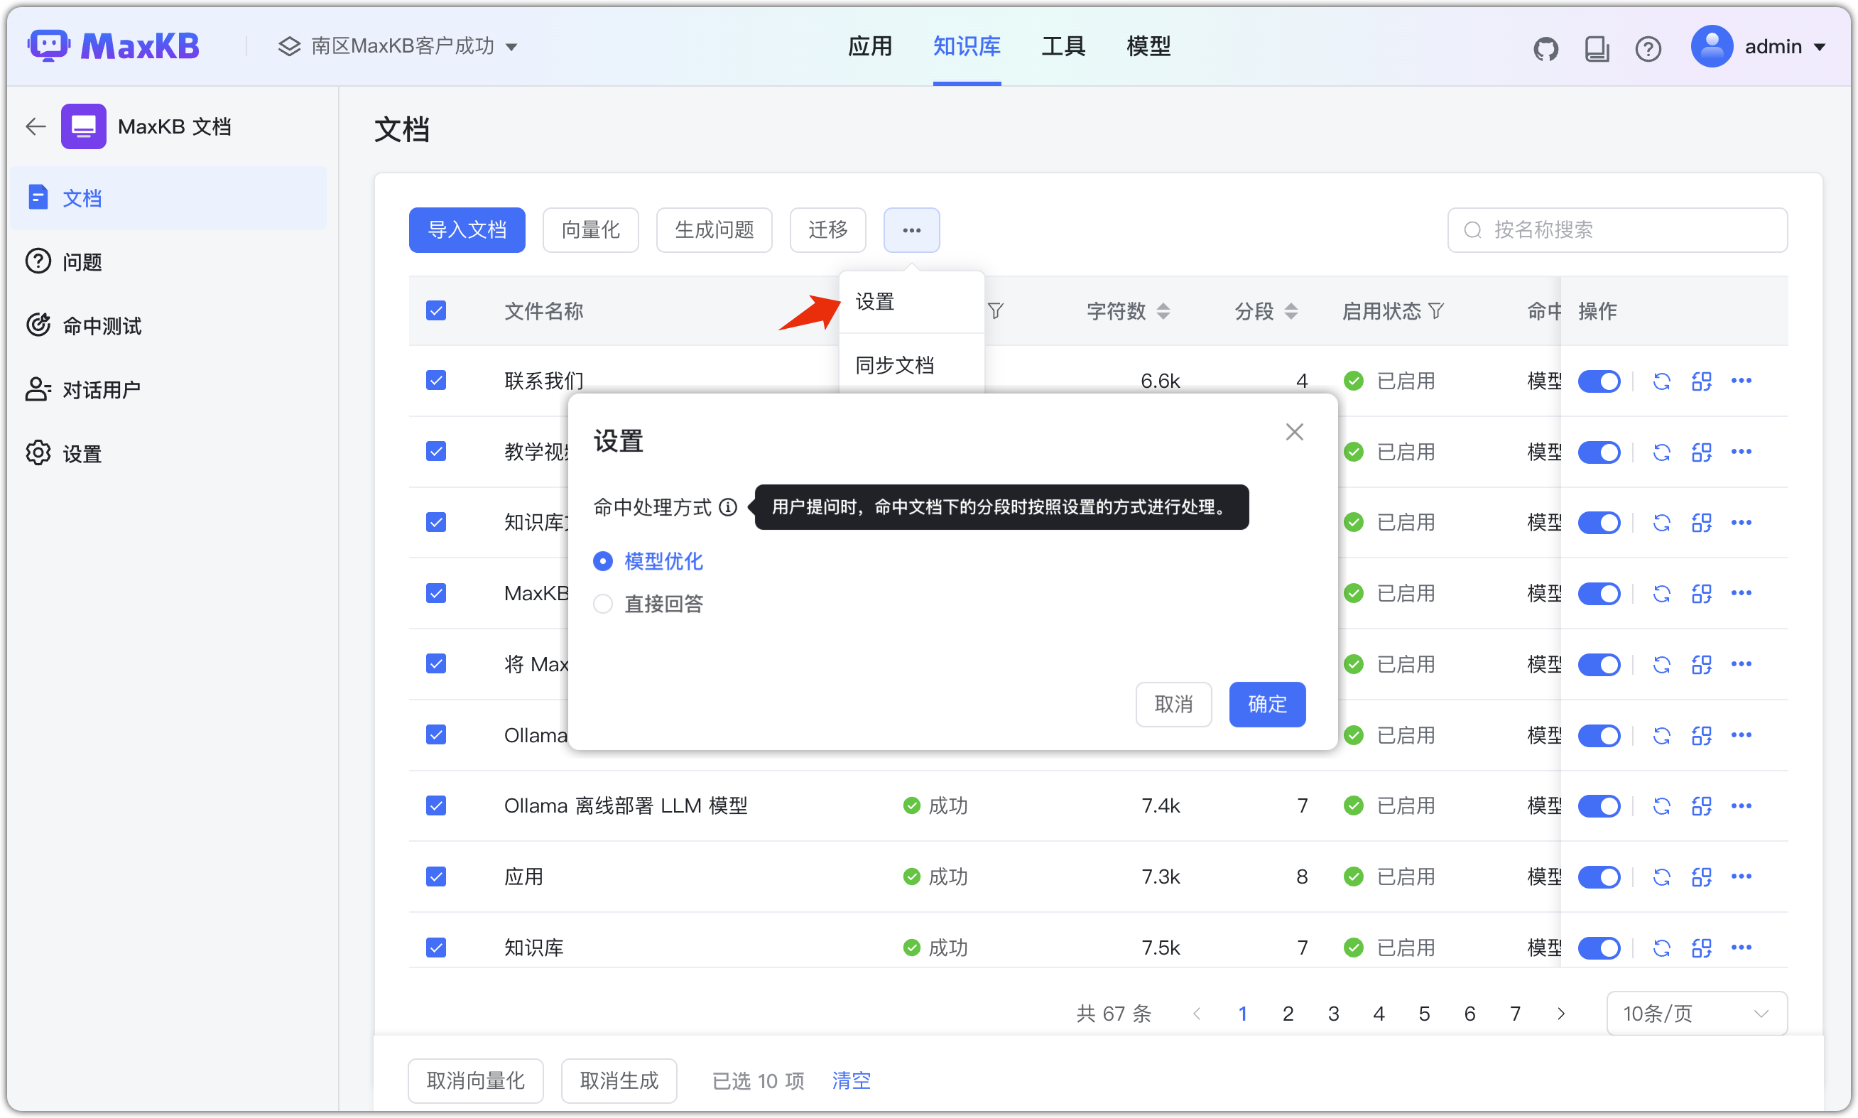Viewport: 1858px width, 1118px height.
Task: Click 取消 in the settings dialog
Action: [1173, 705]
